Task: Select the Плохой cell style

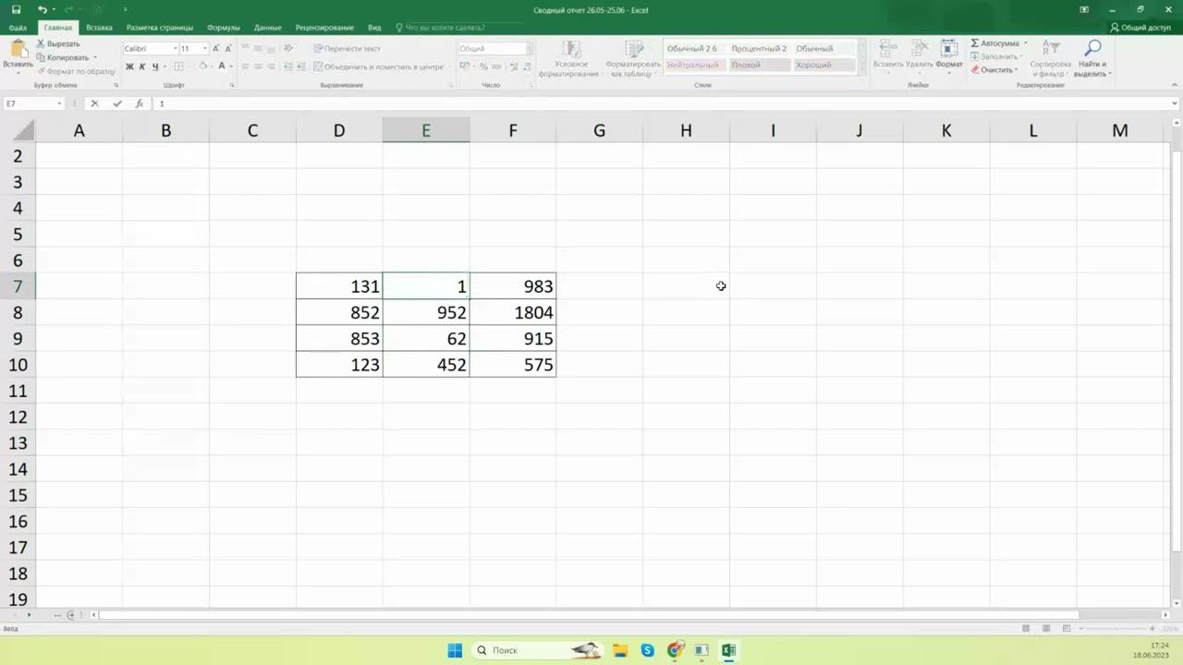Action: click(x=759, y=65)
